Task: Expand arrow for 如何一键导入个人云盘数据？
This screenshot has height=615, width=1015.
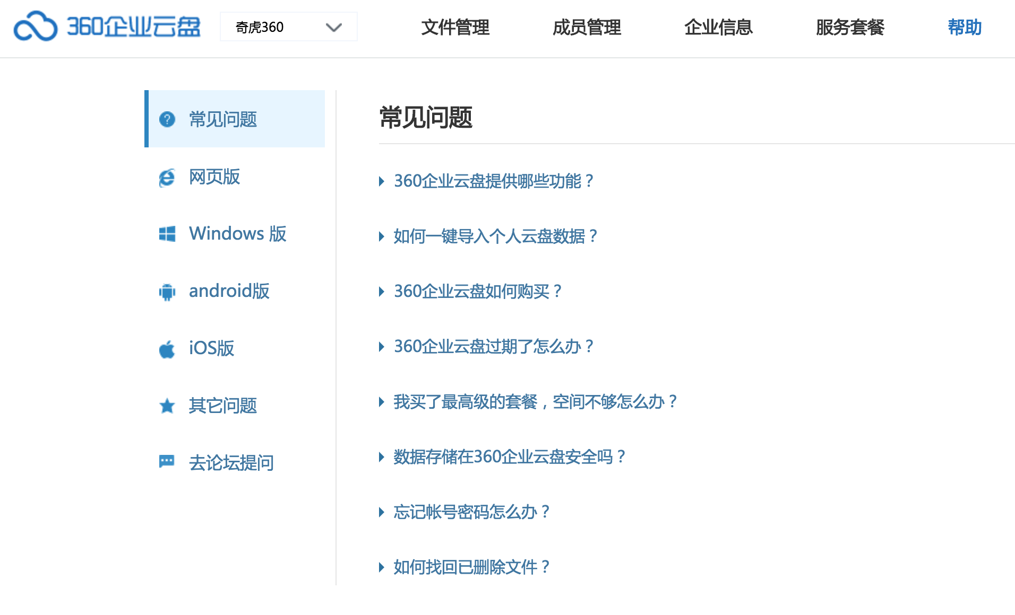Action: click(x=382, y=236)
